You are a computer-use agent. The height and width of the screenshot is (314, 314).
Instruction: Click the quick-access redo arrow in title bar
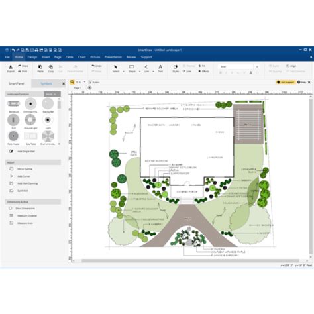[x=18, y=50]
